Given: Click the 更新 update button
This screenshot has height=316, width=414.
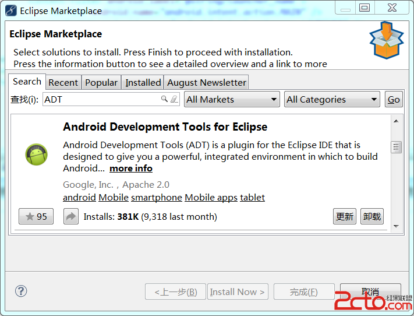Looking at the screenshot, I should [345, 216].
